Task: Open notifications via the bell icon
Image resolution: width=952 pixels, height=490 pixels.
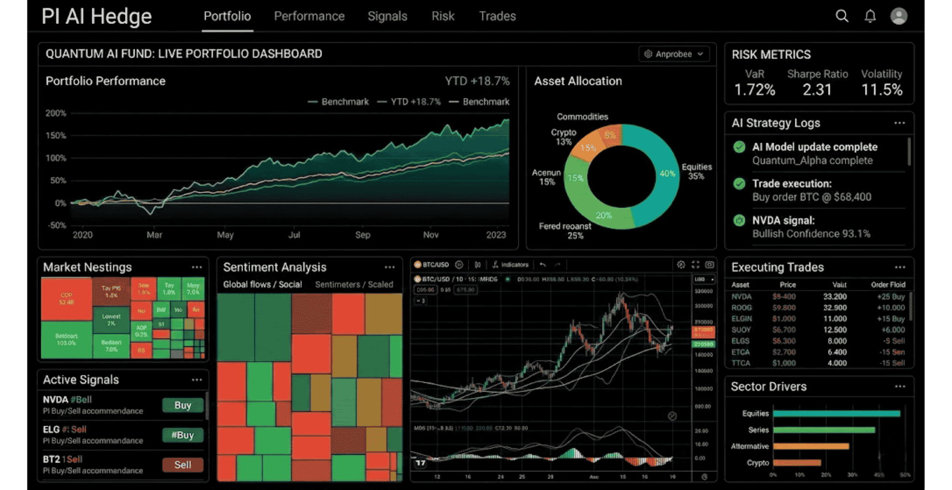Action: click(x=870, y=16)
